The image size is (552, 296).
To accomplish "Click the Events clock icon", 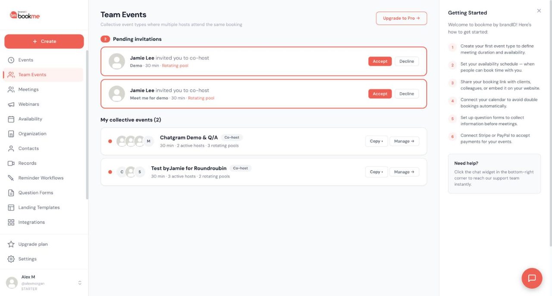I will 11,60.
